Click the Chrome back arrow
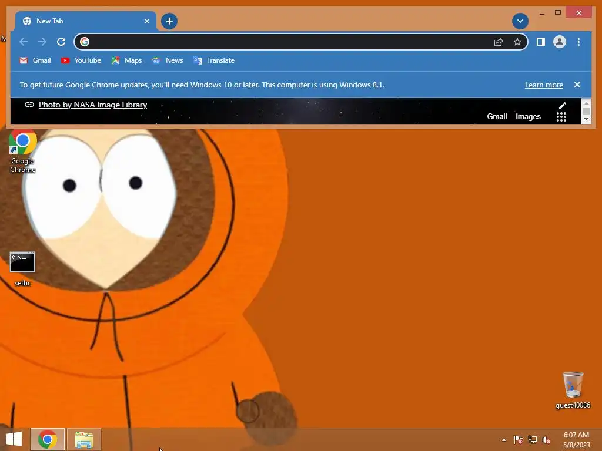Viewport: 602px width, 451px height. [24, 42]
